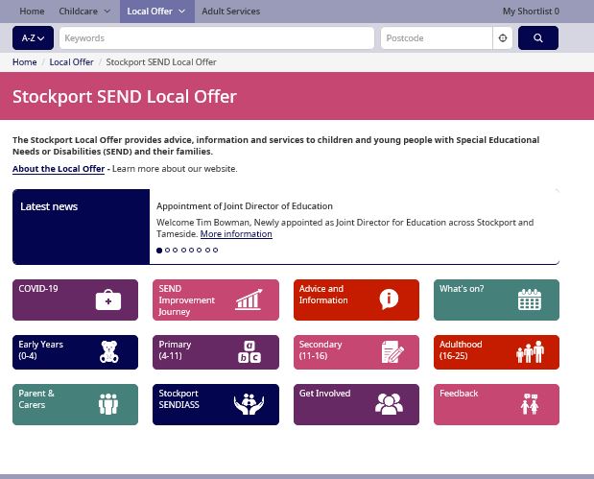Screen dimensions: 594x479
Task: Open the Parent & Carers tile
Action: point(75,404)
